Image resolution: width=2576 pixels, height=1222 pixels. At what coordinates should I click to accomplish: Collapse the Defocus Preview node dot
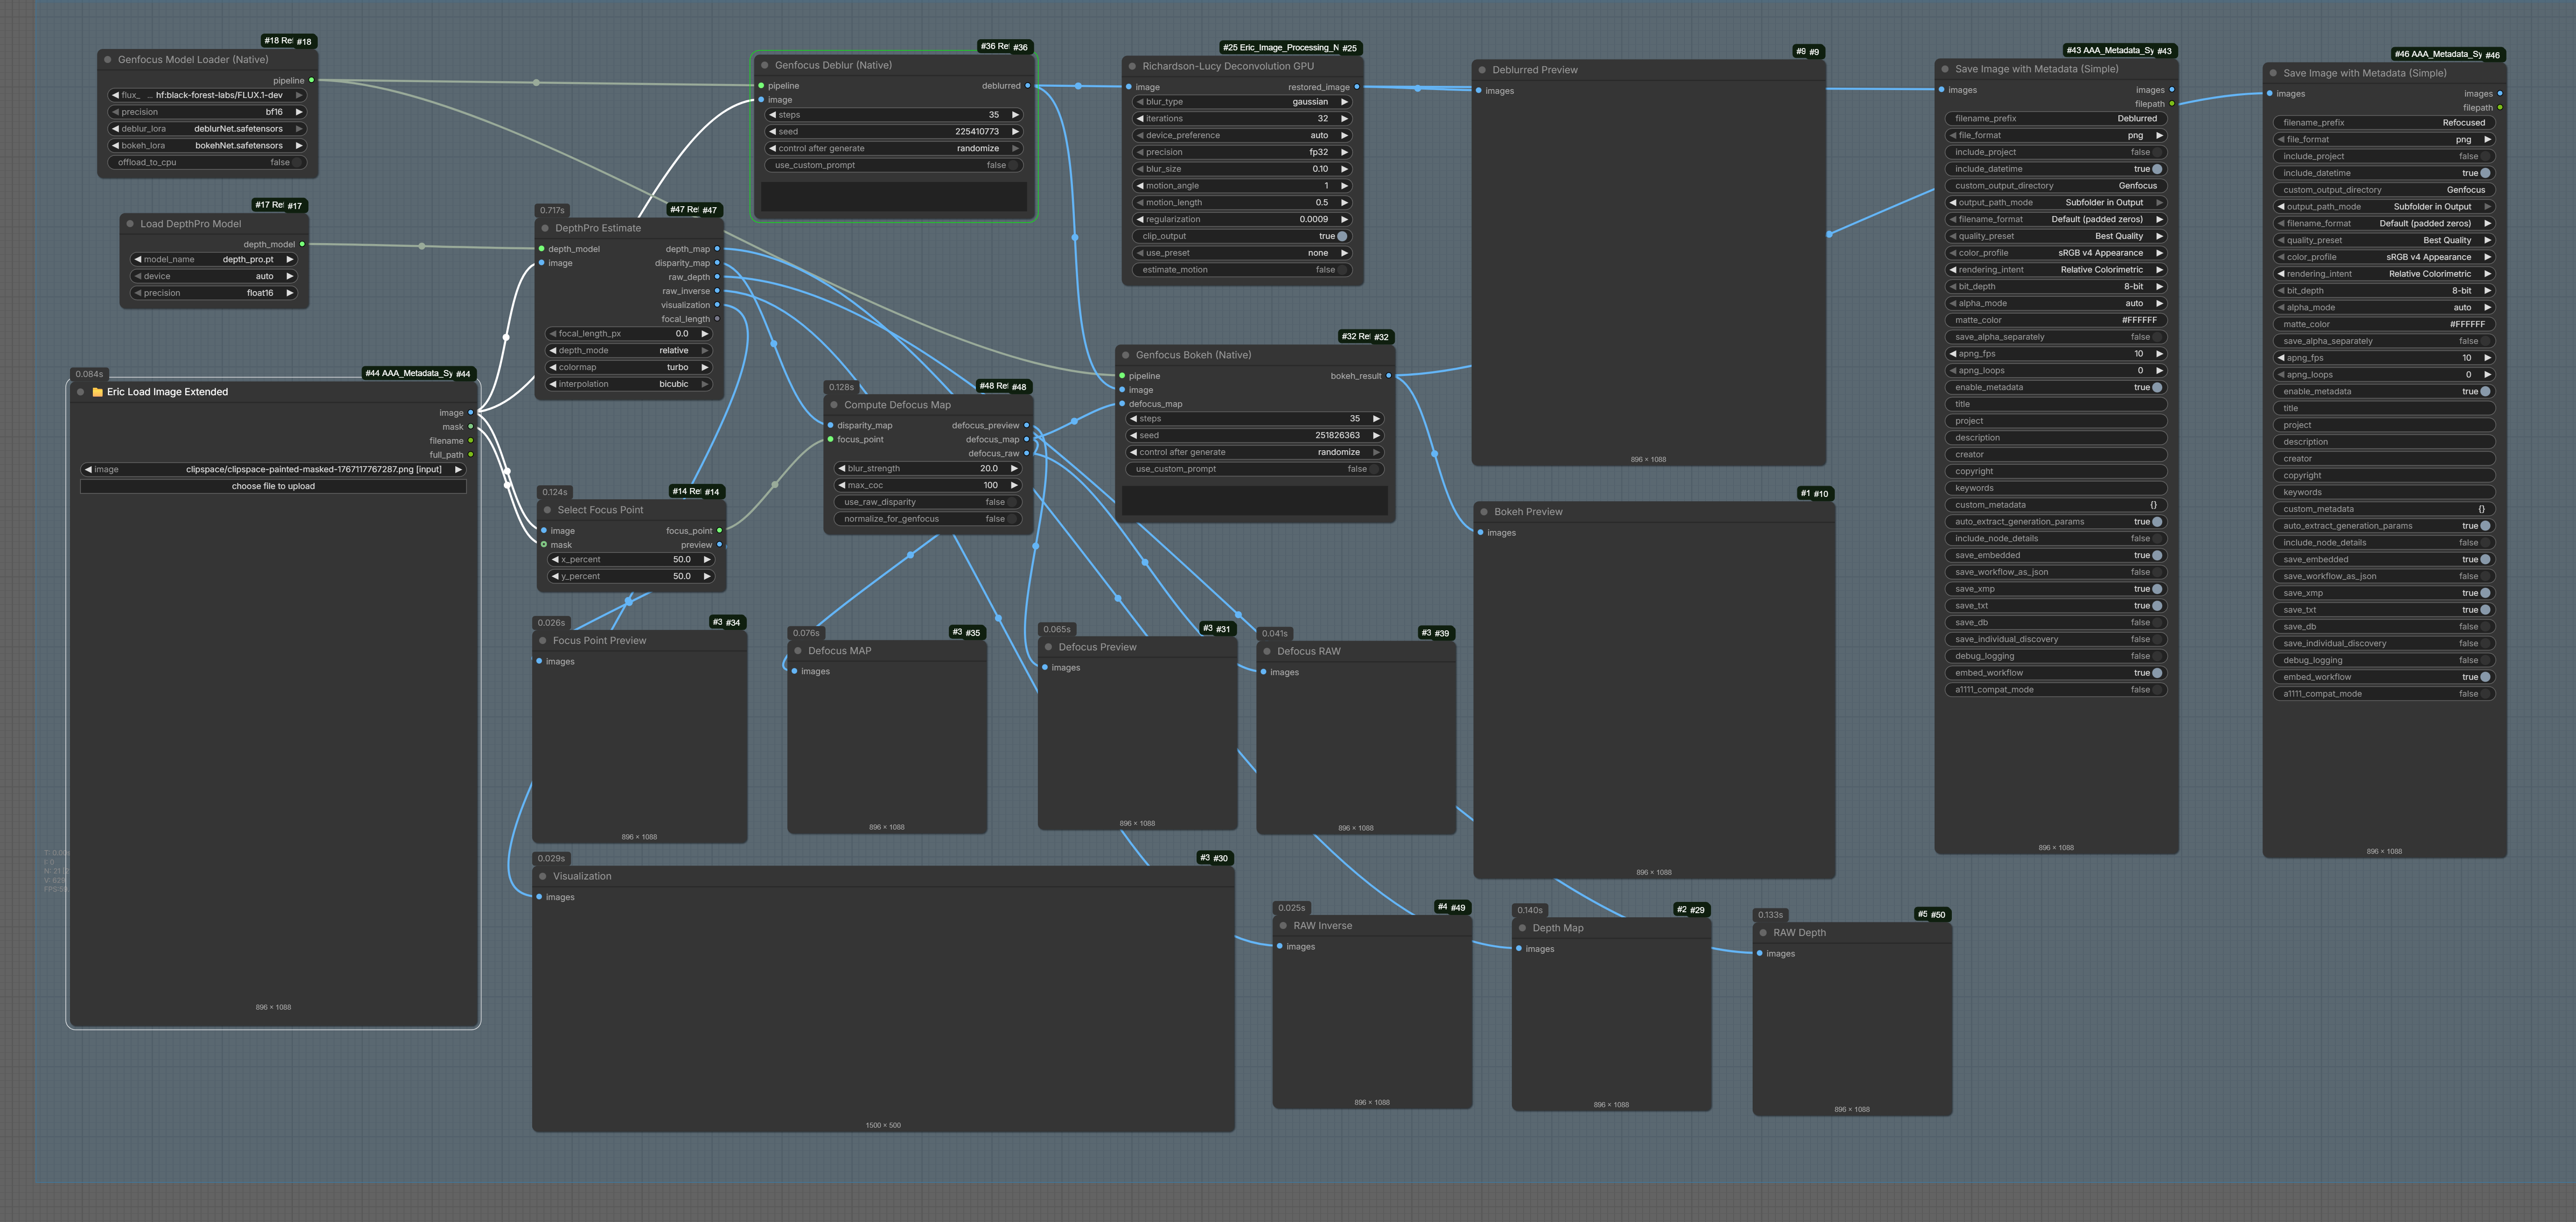click(x=1049, y=647)
